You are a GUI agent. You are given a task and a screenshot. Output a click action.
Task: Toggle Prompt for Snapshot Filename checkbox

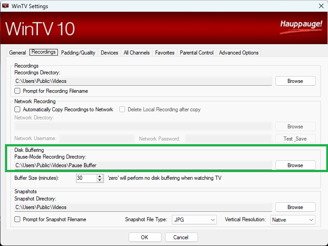pyautogui.click(x=18, y=219)
